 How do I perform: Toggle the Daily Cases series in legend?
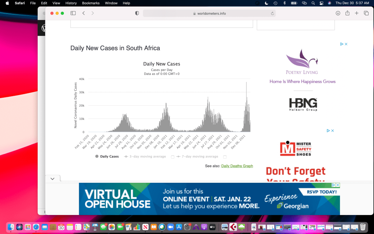click(107, 156)
